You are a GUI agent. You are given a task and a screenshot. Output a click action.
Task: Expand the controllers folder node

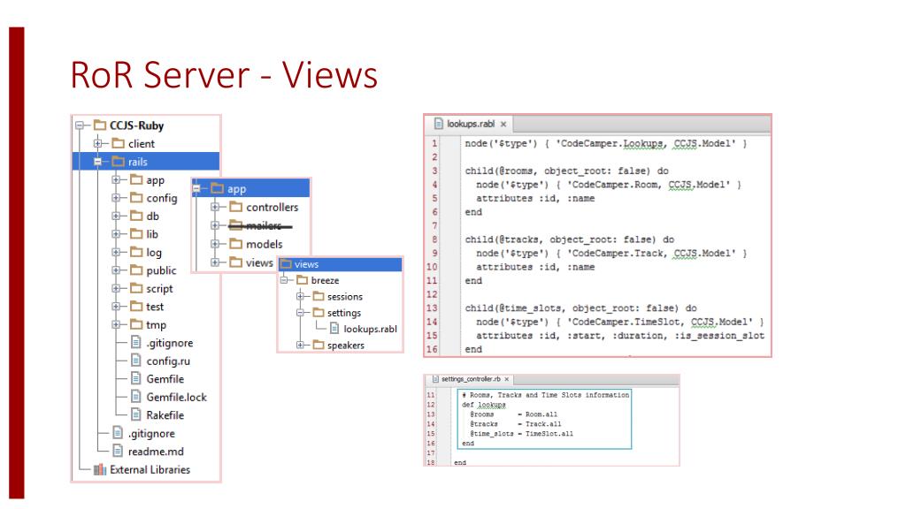215,207
